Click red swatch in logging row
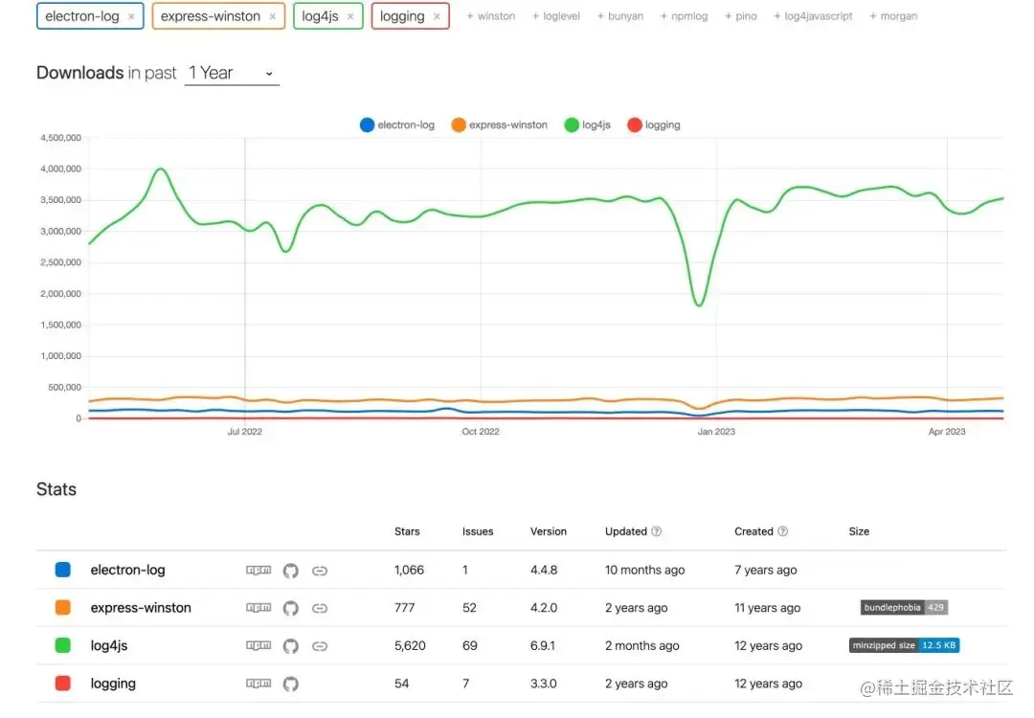Screen dimensions: 1034x718 [x=62, y=683]
